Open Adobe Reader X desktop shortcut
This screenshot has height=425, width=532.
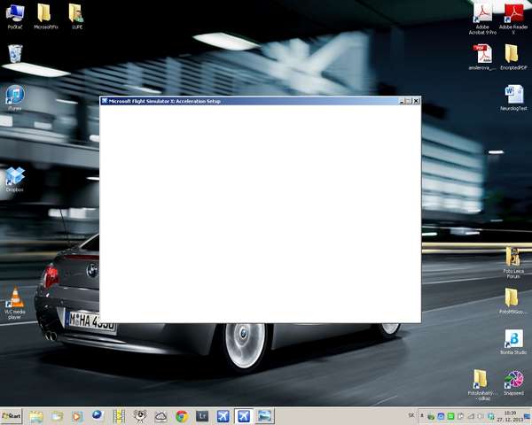point(513,19)
